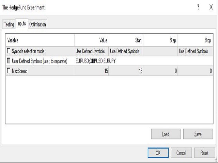Click the Start column header
The width and height of the screenshot is (218, 163).
click(x=126, y=40)
